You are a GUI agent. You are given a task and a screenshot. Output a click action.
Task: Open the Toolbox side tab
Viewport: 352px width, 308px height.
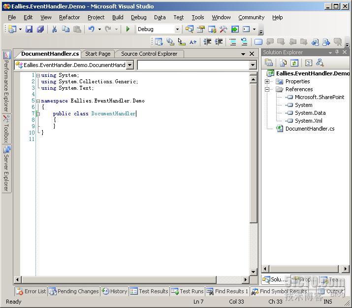(x=6, y=129)
